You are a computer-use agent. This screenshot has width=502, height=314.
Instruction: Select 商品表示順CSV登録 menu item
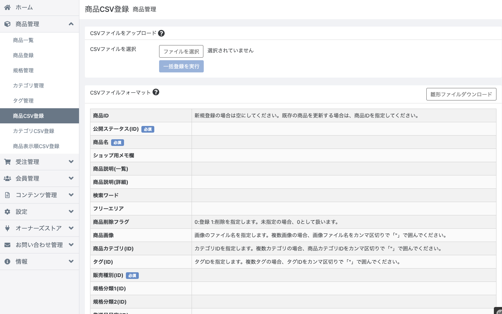36,146
